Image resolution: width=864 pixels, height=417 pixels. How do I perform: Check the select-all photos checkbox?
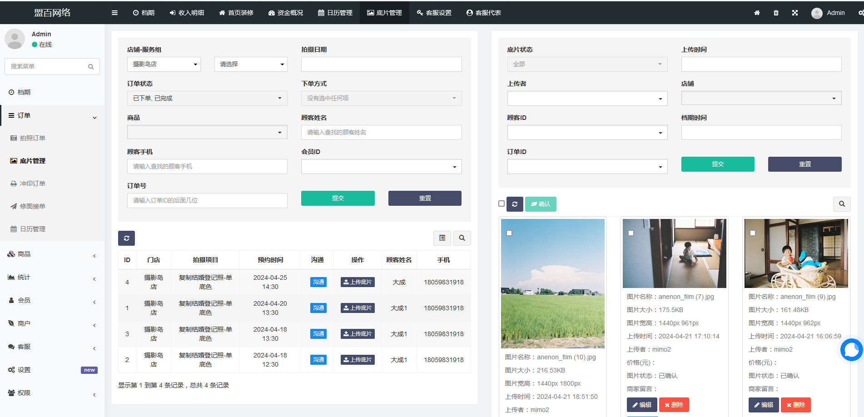(x=502, y=204)
